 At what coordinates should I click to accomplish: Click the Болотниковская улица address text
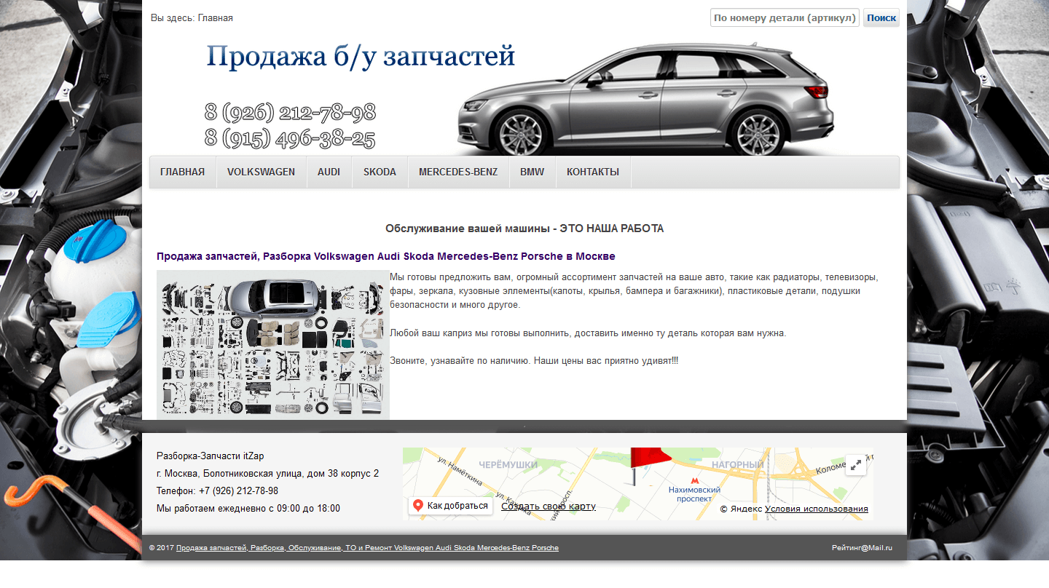pyautogui.click(x=267, y=474)
